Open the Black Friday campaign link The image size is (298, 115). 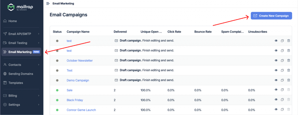pos(74,100)
